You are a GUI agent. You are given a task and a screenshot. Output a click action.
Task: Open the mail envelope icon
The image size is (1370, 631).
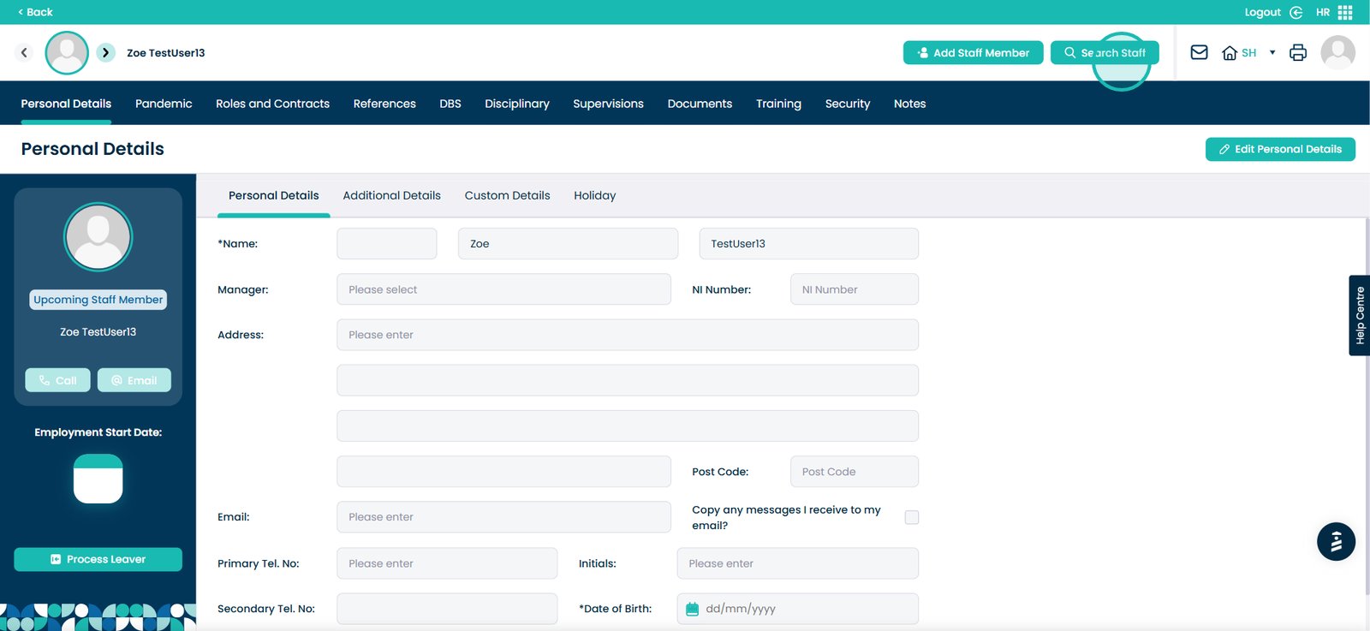pyautogui.click(x=1199, y=52)
